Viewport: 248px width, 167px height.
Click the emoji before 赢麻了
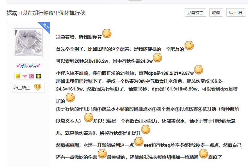[x=204, y=154]
